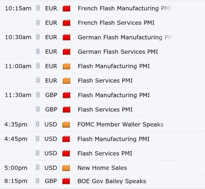Image resolution: width=205 pixels, height=189 pixels.
Task: Toggle sound alert for 10:15am French Flash Manufacturing PMI
Action: tap(38, 8)
